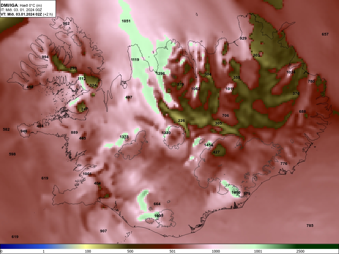Select the 1400 value

click(x=236, y=192)
